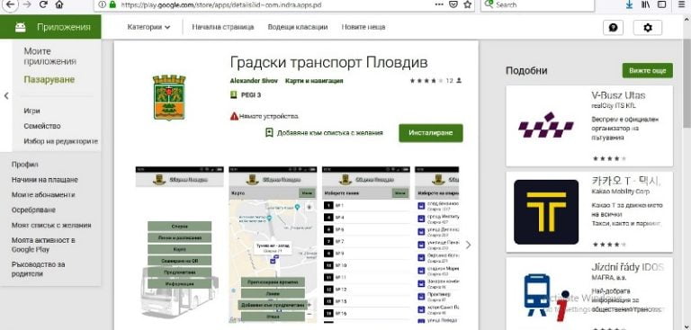This screenshot has height=330, width=691.
Task: Open V-Busz Utas title link
Action: (618, 95)
